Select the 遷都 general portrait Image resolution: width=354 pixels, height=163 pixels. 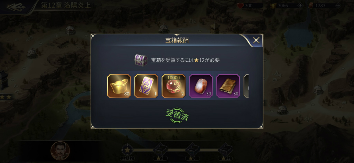(60, 151)
